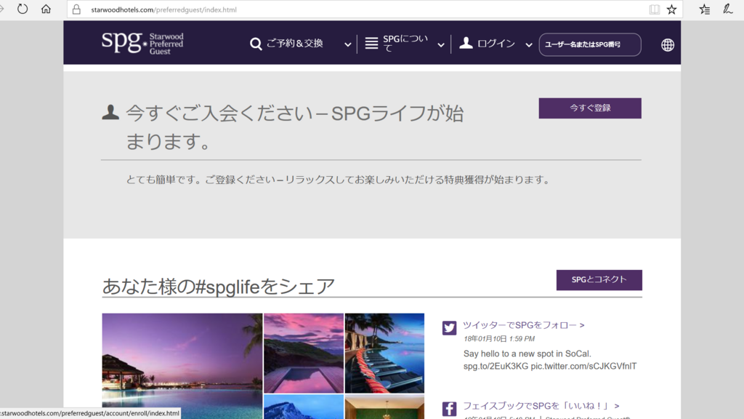Expand the ログイン dropdown chevron

click(529, 45)
